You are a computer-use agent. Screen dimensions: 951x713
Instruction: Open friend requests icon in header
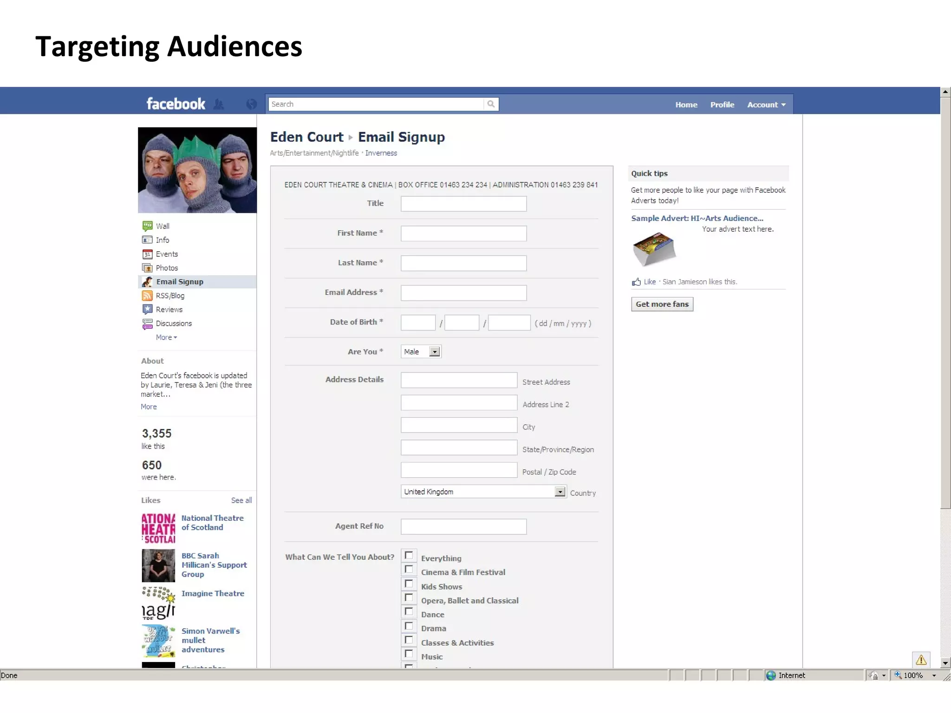(219, 104)
